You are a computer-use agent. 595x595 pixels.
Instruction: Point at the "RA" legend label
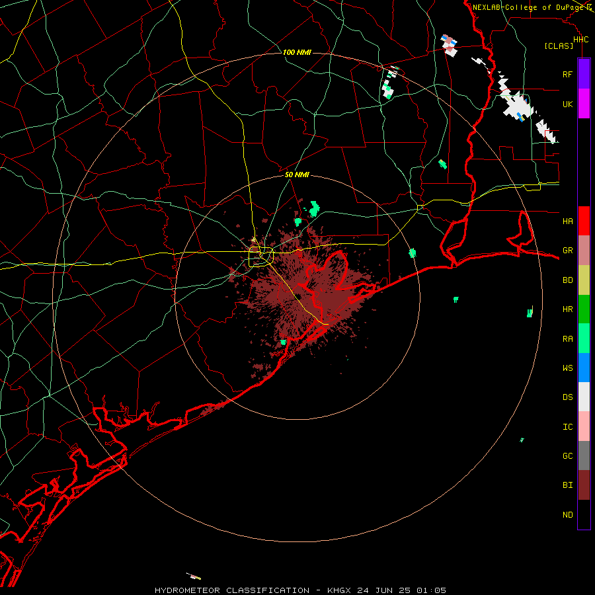(568, 338)
